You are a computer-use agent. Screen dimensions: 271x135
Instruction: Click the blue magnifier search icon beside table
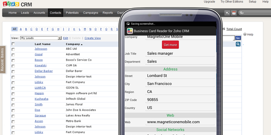pyautogui.click(x=238, y=44)
